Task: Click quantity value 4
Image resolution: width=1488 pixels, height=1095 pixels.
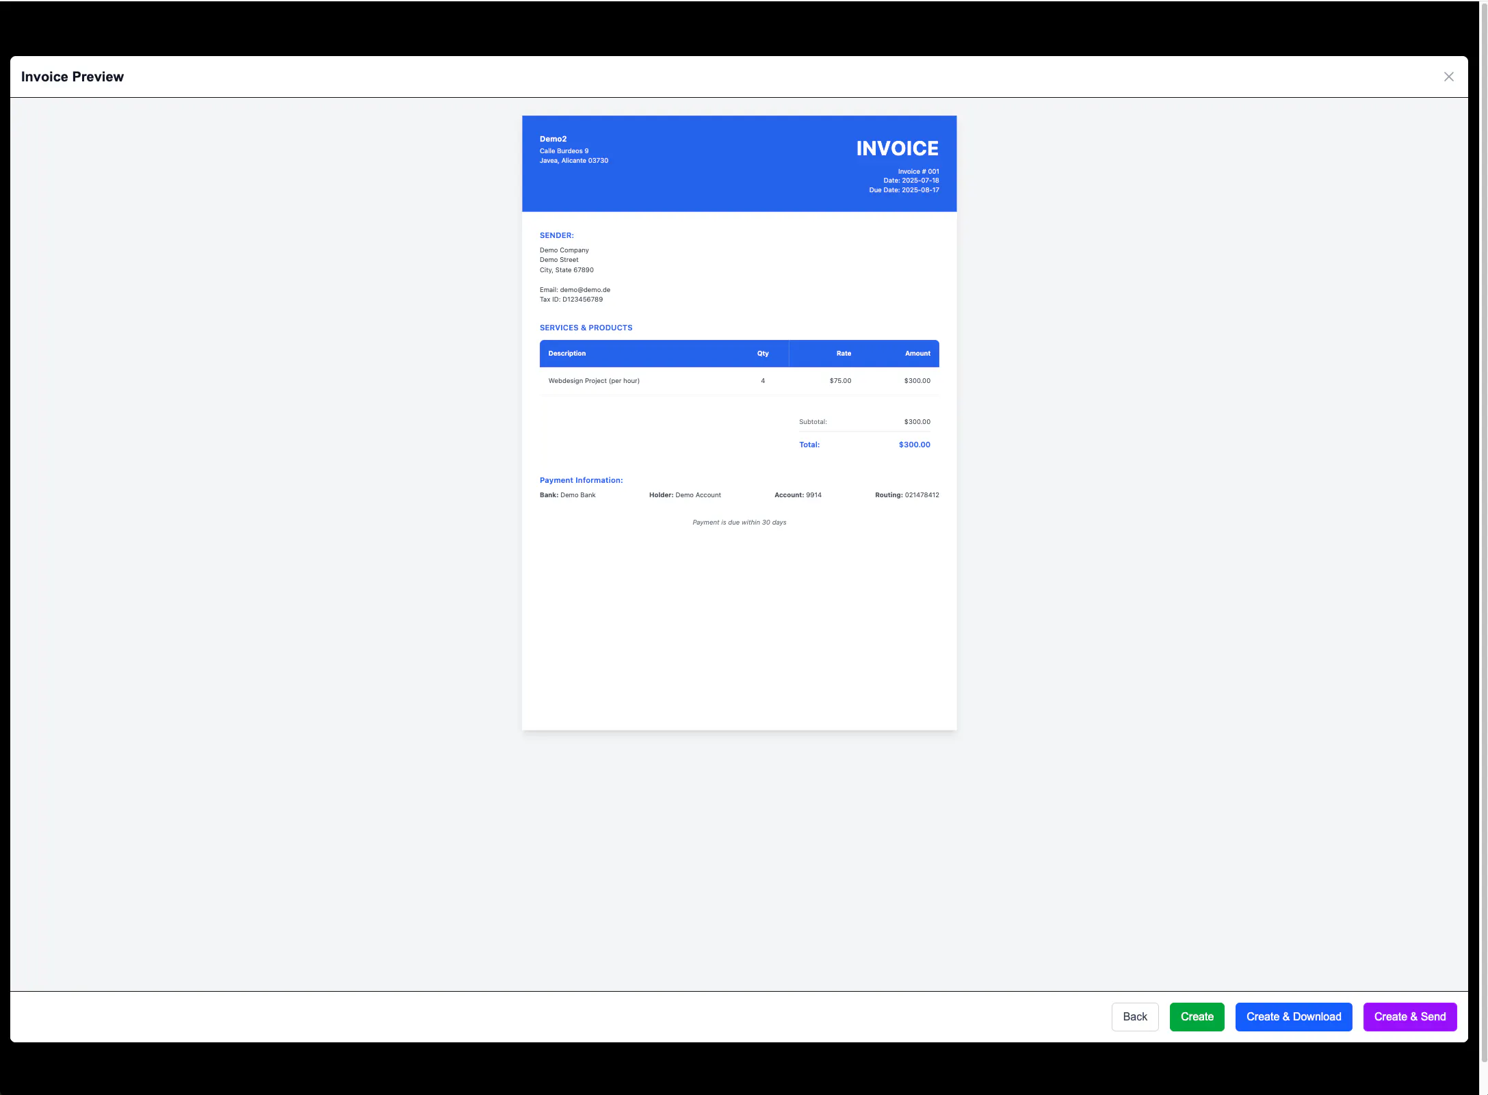Action: [x=763, y=381]
